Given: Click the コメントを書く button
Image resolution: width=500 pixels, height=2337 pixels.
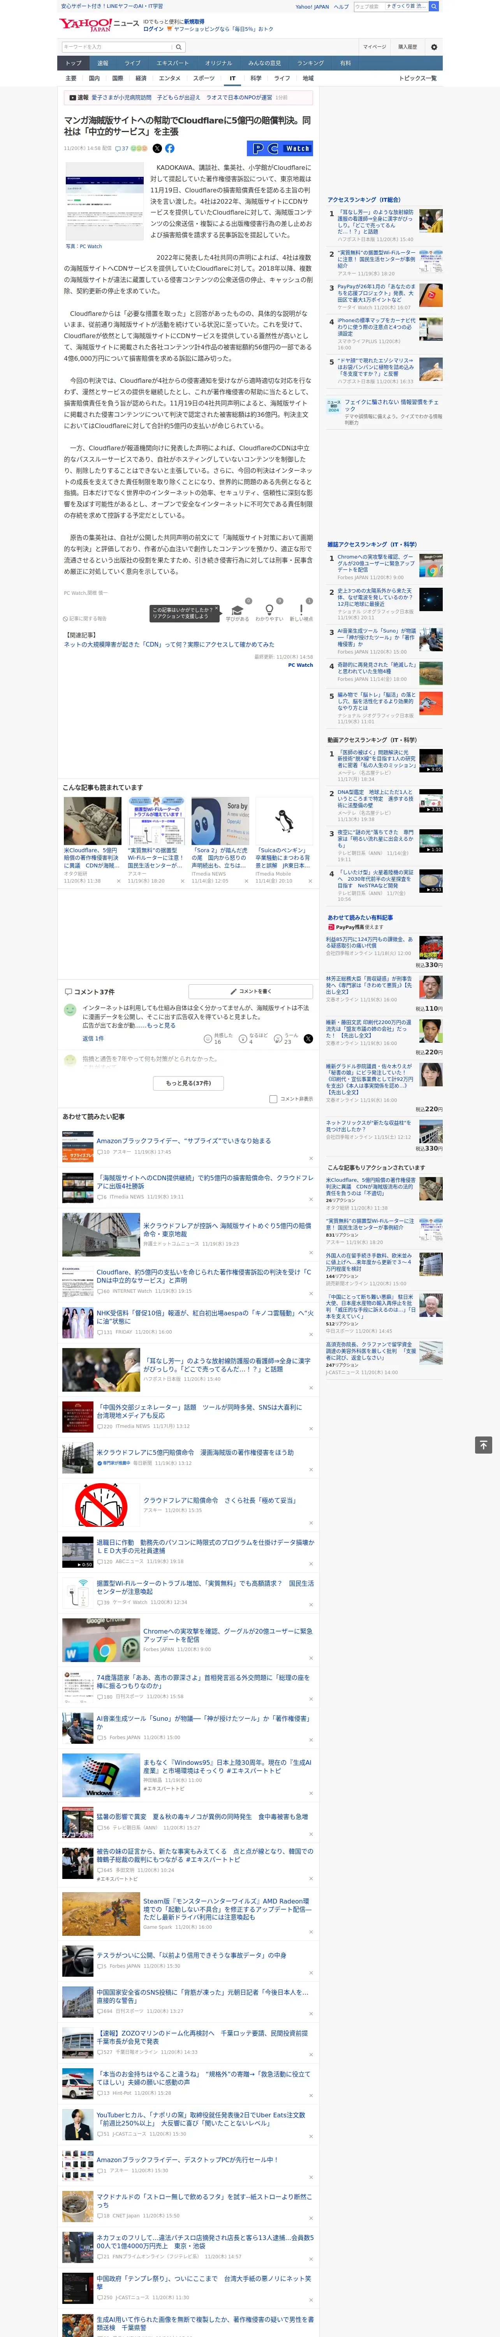Looking at the screenshot, I should coord(250,992).
